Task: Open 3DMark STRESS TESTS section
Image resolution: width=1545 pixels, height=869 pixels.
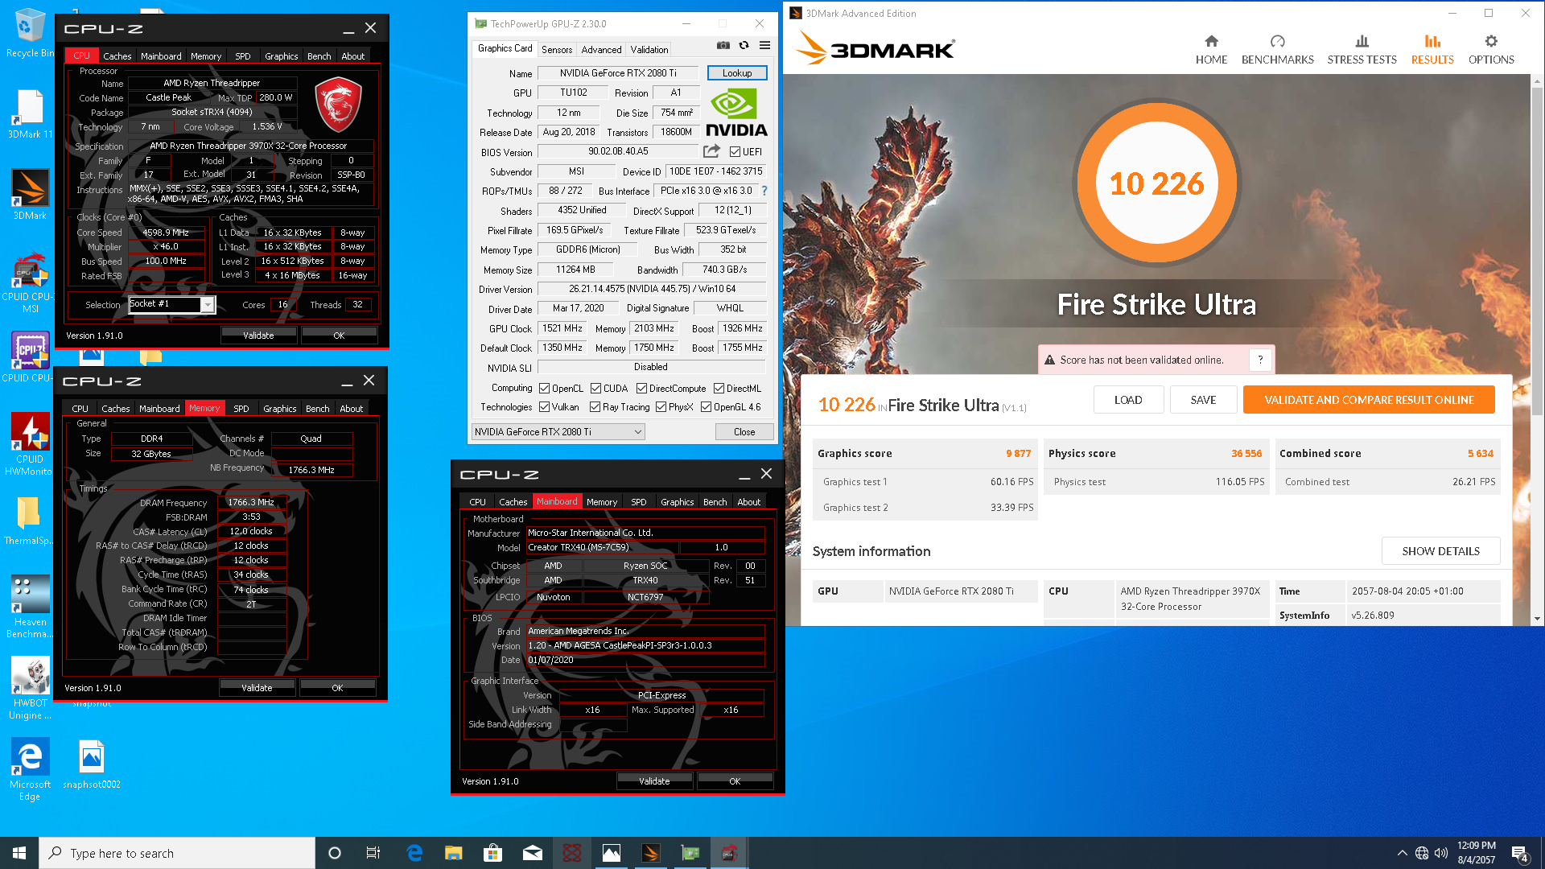Action: [x=1362, y=50]
